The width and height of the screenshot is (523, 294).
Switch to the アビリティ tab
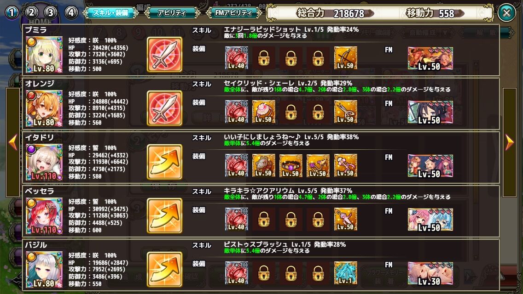click(x=172, y=13)
